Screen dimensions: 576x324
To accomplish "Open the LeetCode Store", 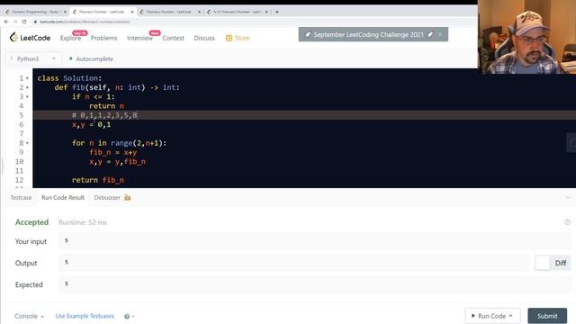I will point(238,38).
